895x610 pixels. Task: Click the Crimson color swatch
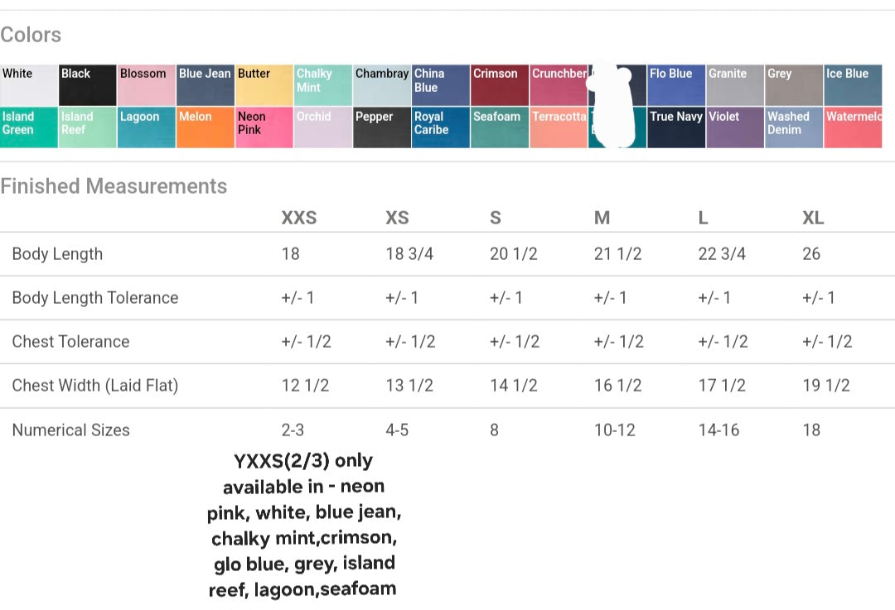click(x=500, y=85)
